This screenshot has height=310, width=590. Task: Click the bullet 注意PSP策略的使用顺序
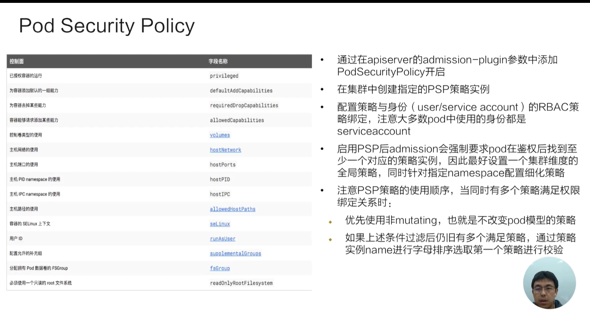point(458,196)
